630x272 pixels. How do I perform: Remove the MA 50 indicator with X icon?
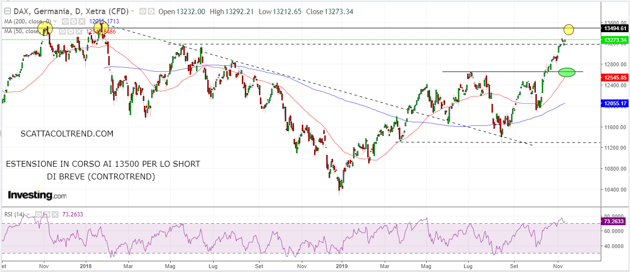[x=79, y=31]
